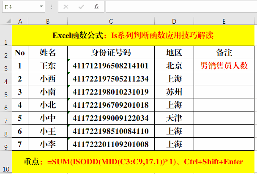Select row 2 header

[6, 52]
